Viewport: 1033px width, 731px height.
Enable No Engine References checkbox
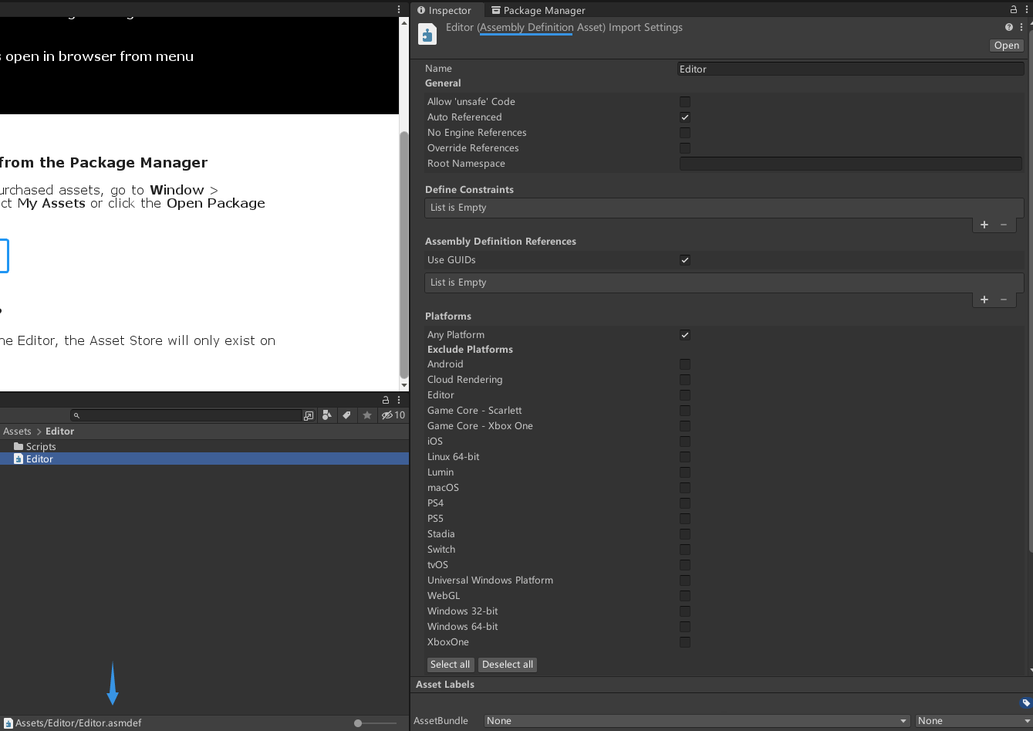click(x=685, y=133)
